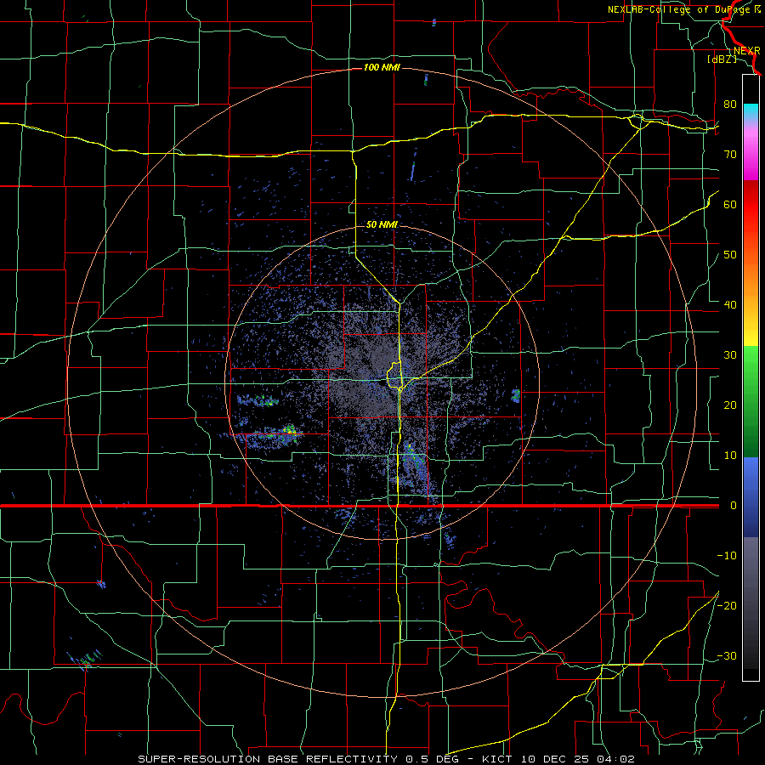The height and width of the screenshot is (765, 765).
Task: Click the 100 NMI range ring label
Action: [382, 67]
